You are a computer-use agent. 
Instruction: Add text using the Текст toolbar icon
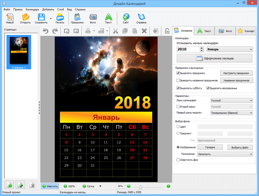(x=108, y=18)
